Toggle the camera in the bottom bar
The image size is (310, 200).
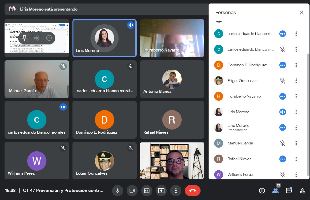point(132,191)
